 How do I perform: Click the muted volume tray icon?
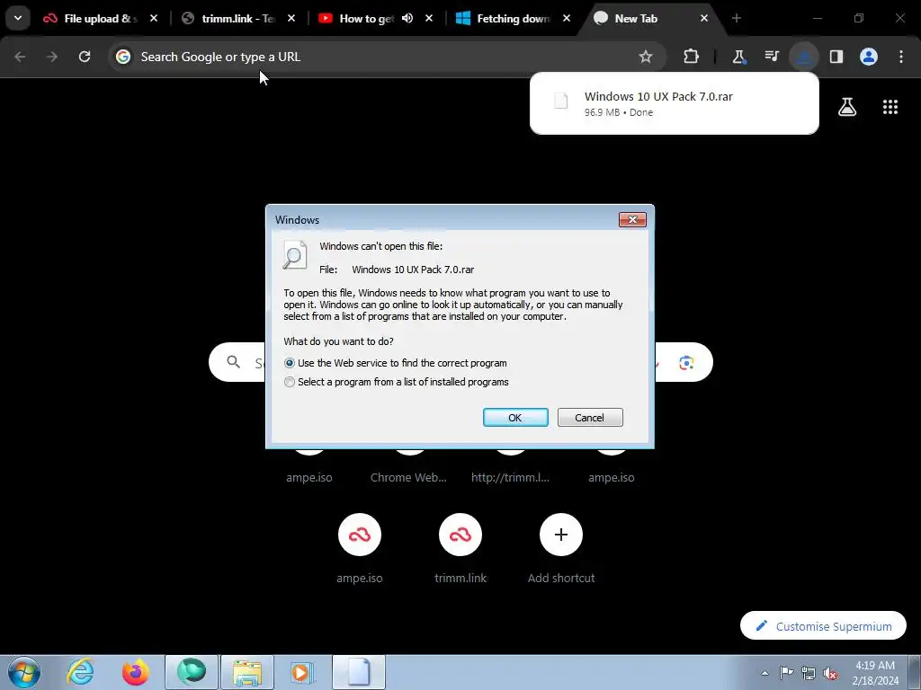pyautogui.click(x=830, y=673)
